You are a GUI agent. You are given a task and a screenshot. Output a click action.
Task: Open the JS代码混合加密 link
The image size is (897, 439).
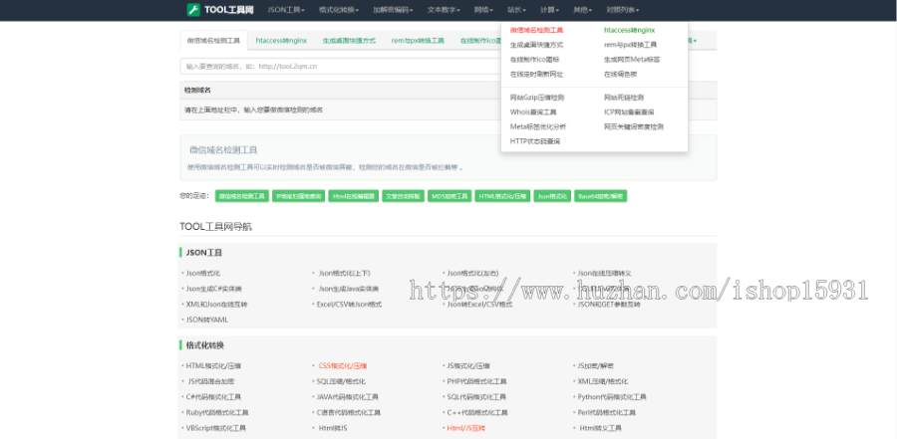pyautogui.click(x=210, y=381)
